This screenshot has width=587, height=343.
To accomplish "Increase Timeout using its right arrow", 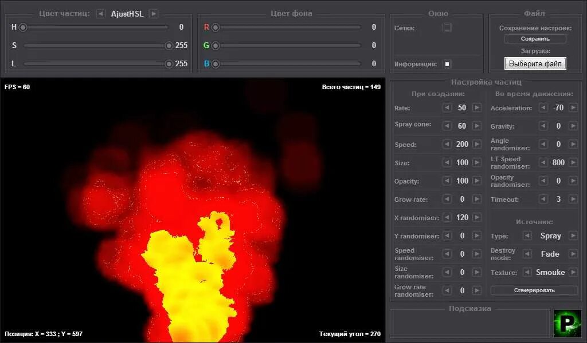I will pyautogui.click(x=572, y=199).
